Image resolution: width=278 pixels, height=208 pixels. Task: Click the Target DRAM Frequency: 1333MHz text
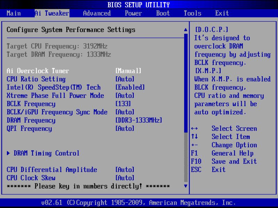click(59, 54)
